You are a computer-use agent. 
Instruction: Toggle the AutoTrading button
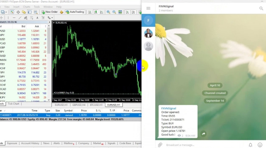pyautogui.click(x=75, y=12)
